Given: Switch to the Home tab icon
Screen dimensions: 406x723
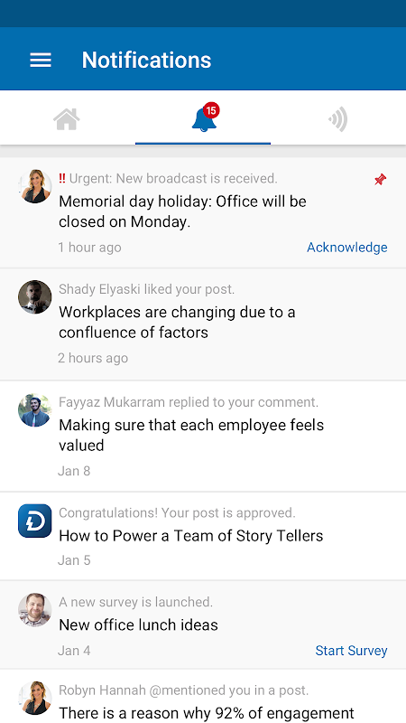Looking at the screenshot, I should (x=67, y=119).
